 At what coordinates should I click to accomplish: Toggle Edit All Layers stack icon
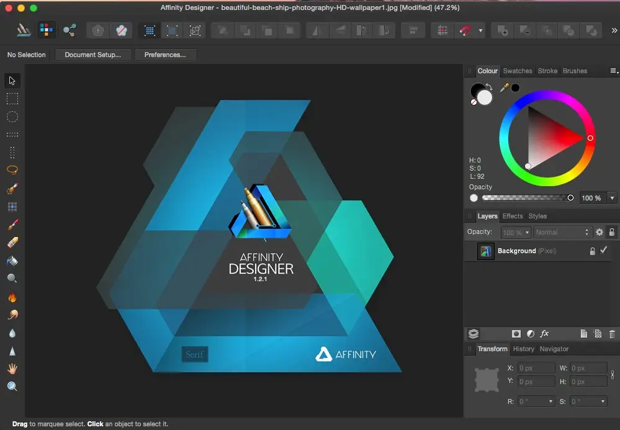474,334
